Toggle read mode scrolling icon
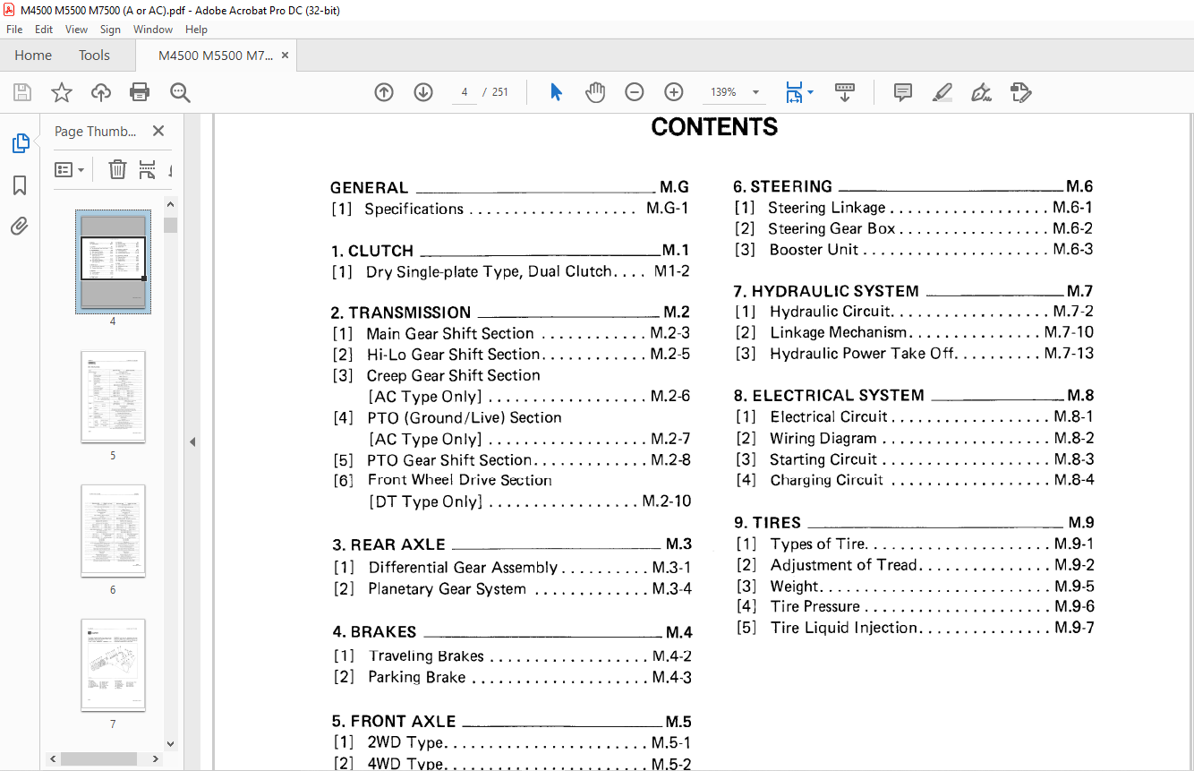Image resolution: width=1194 pixels, height=771 pixels. [x=844, y=92]
